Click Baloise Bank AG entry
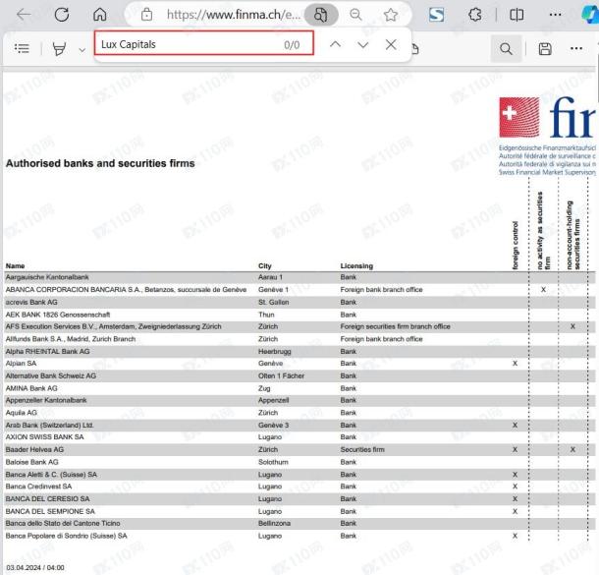 (31, 462)
